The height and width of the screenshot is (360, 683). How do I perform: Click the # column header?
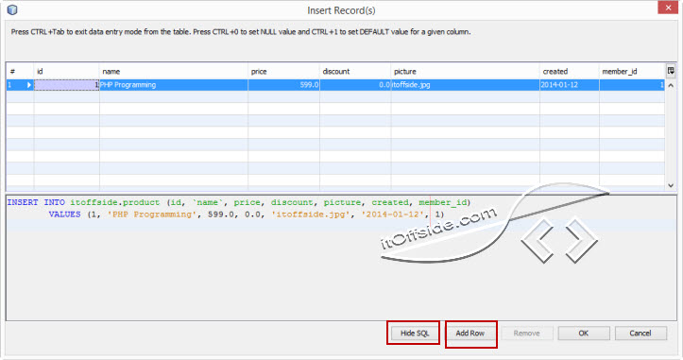pos(20,71)
